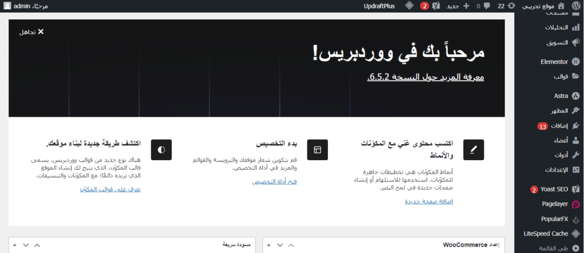Open the comments bubble icon showing 0
The image size is (584, 253).
pos(487,6)
